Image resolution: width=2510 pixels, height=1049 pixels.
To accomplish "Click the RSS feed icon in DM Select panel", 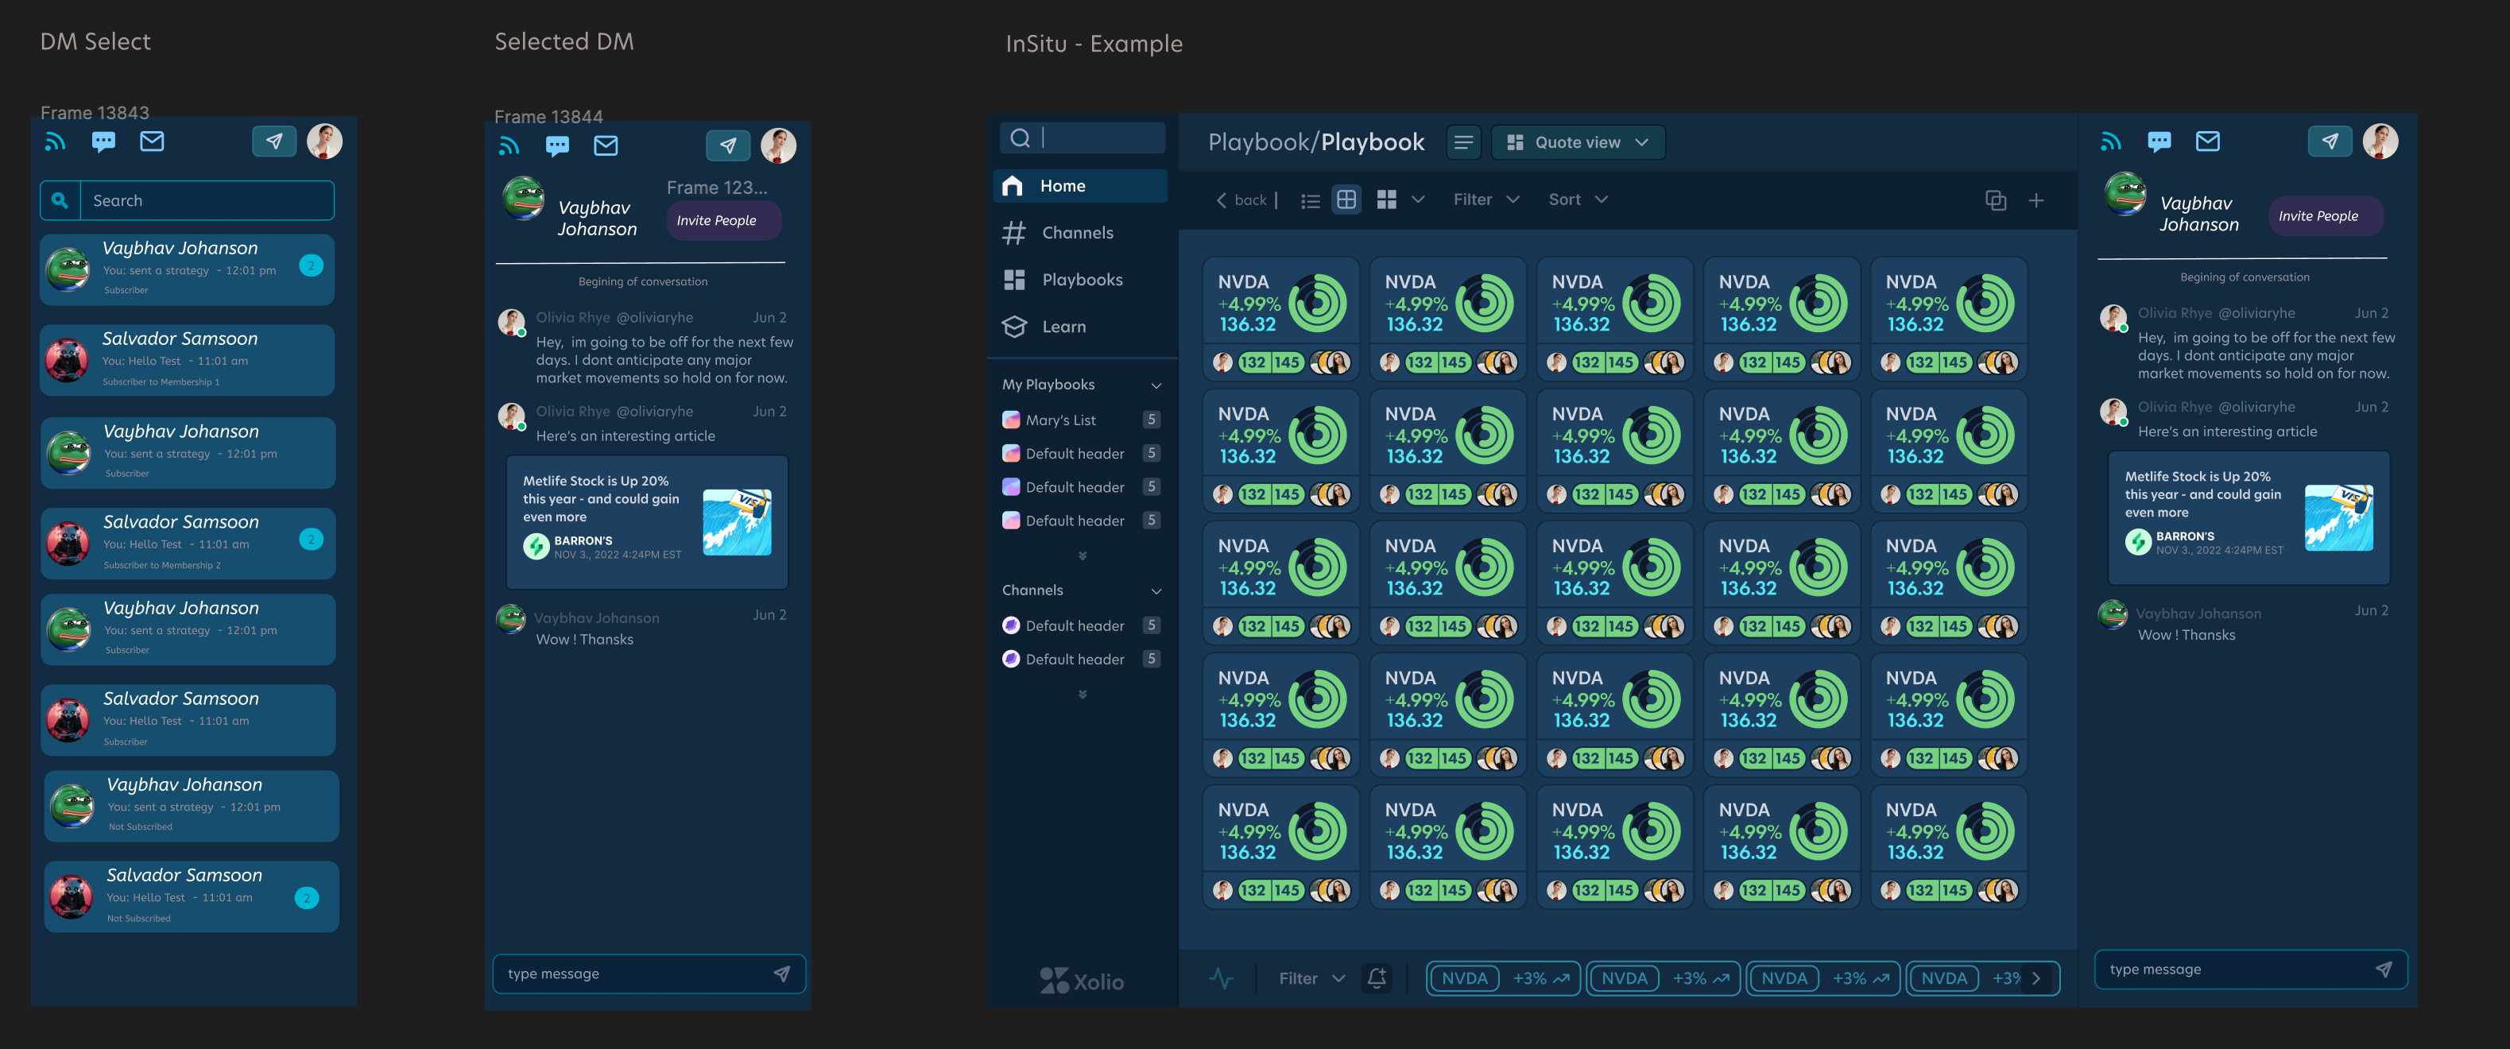I will pos(56,142).
